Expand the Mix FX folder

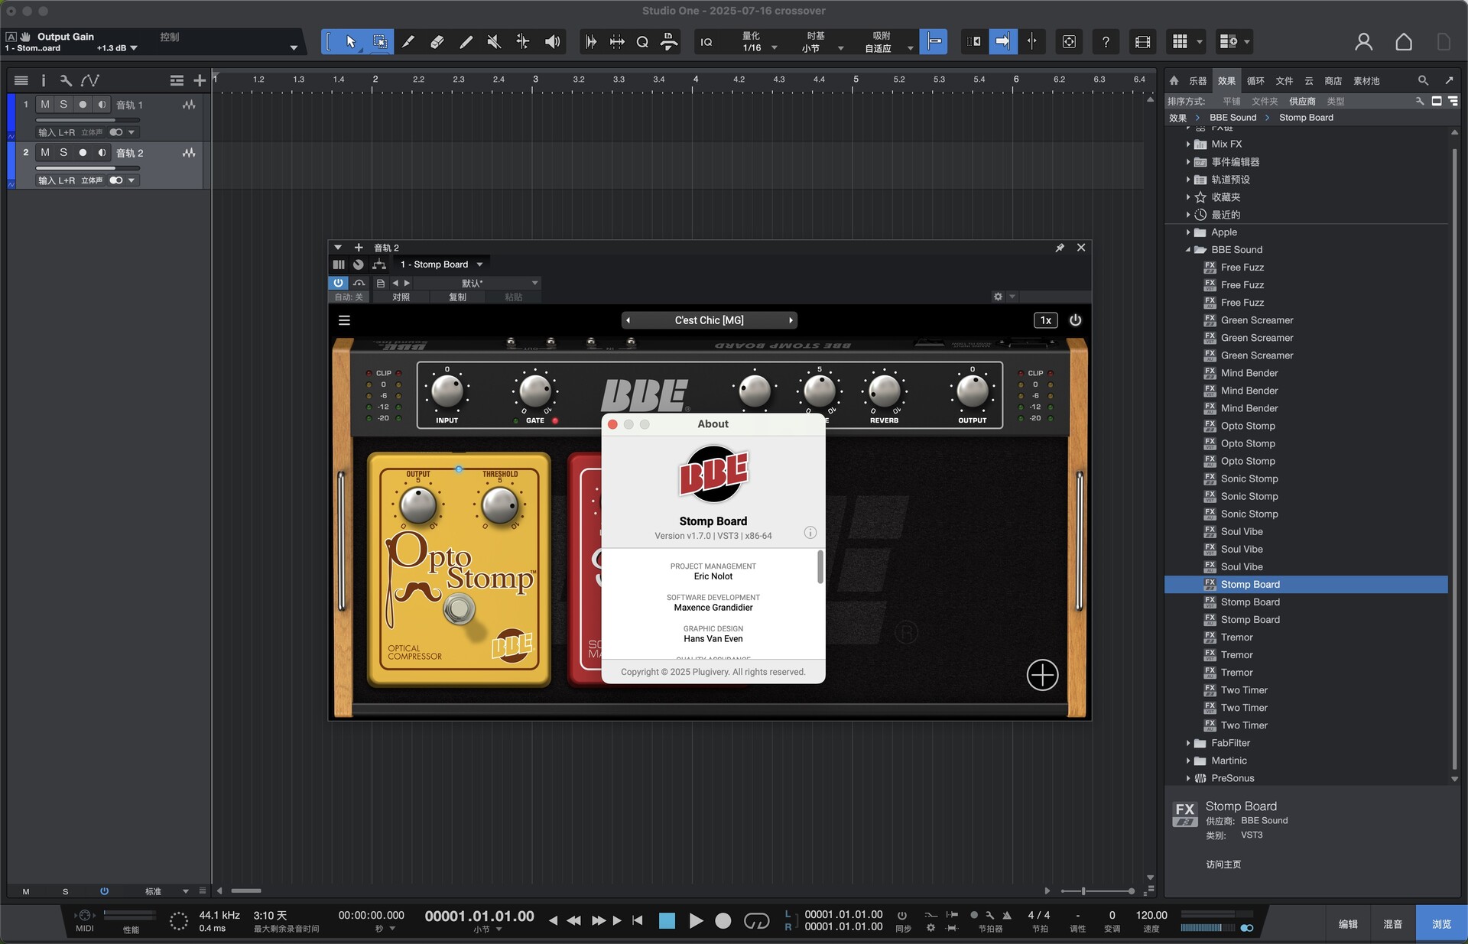click(1188, 144)
